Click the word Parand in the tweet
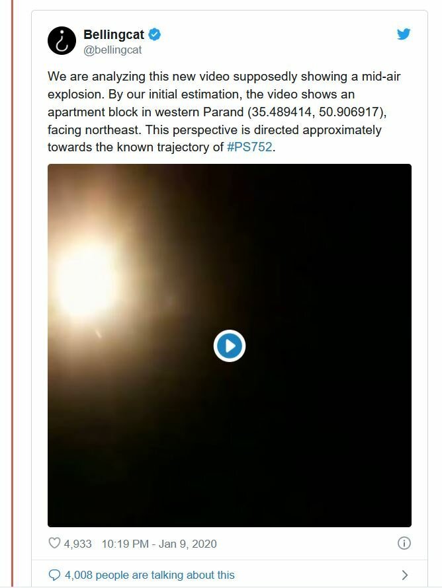 point(224,112)
